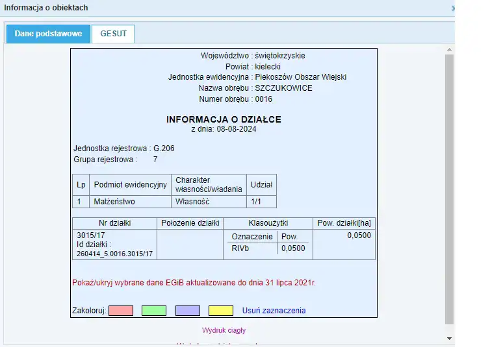
Task: Choose the green highlight color swatch
Action: pyautogui.click(x=154, y=311)
